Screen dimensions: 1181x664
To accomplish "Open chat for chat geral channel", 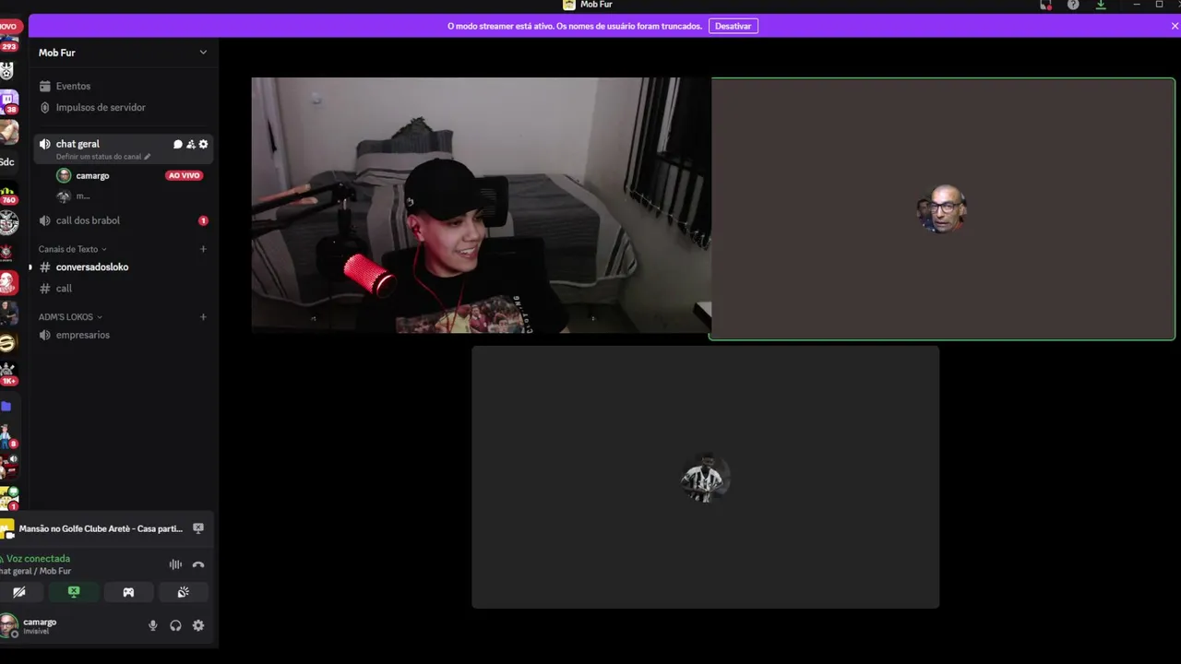I will [178, 144].
